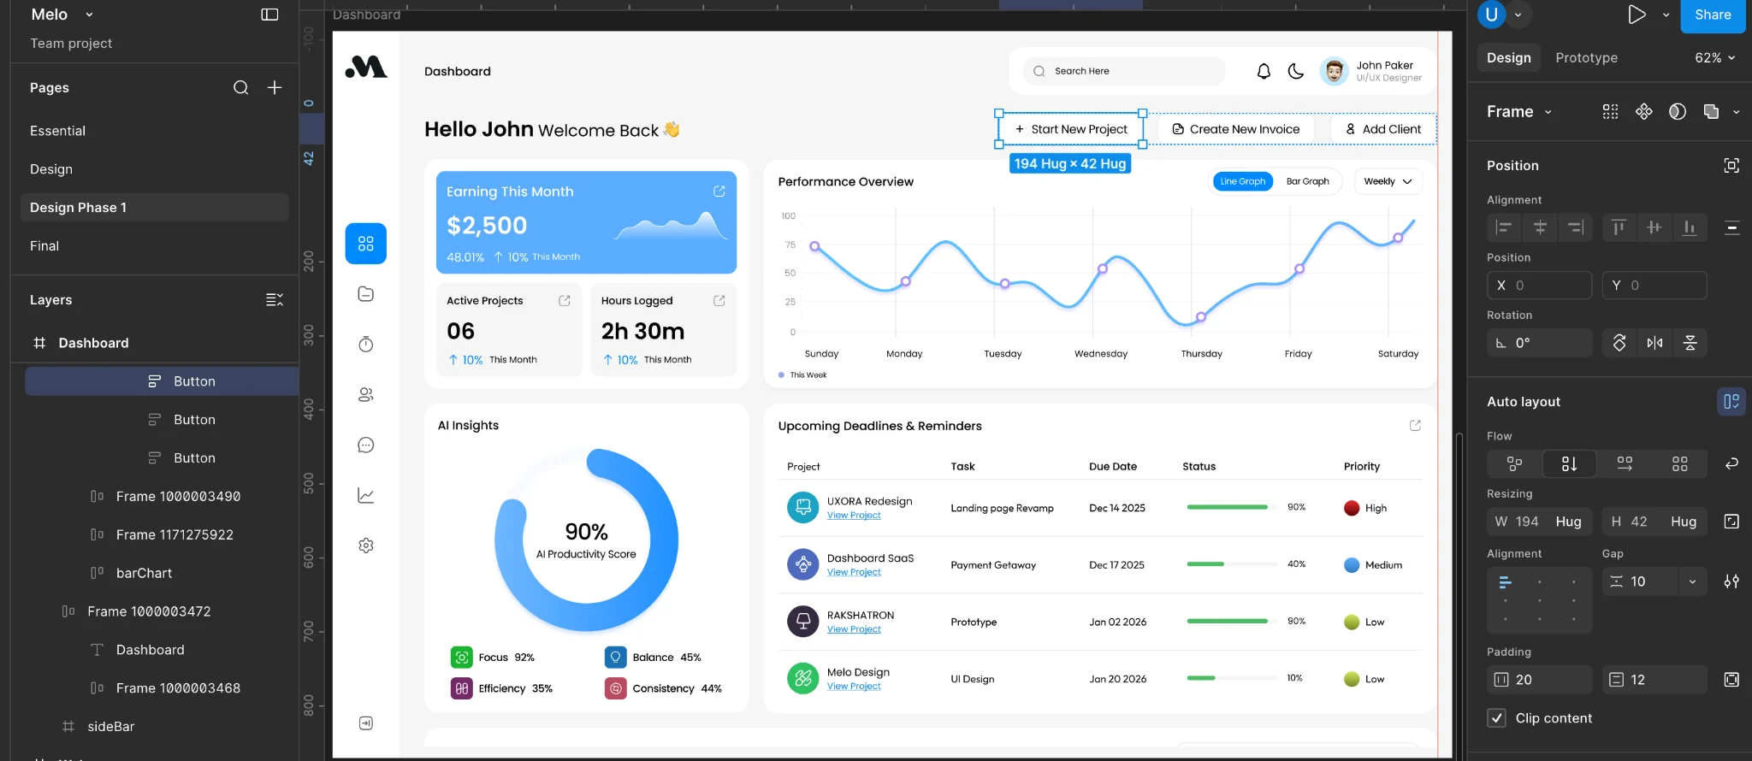Click the High priority red dot
Screen dimensions: 1752x761
[x=1352, y=508]
